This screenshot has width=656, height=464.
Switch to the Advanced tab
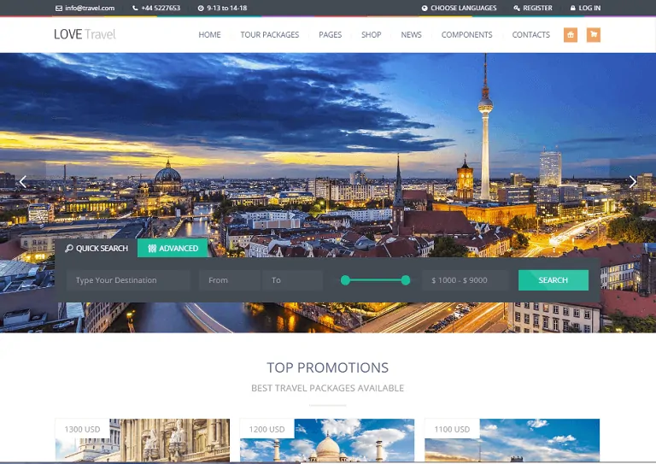[173, 248]
